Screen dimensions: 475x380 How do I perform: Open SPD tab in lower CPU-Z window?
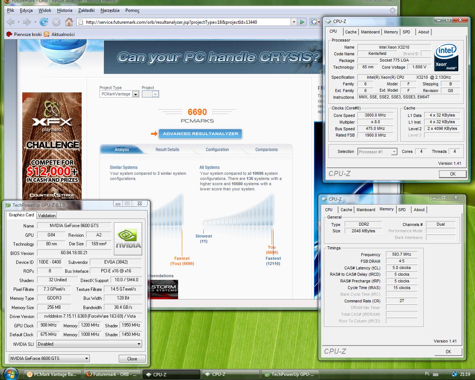pyautogui.click(x=402, y=210)
